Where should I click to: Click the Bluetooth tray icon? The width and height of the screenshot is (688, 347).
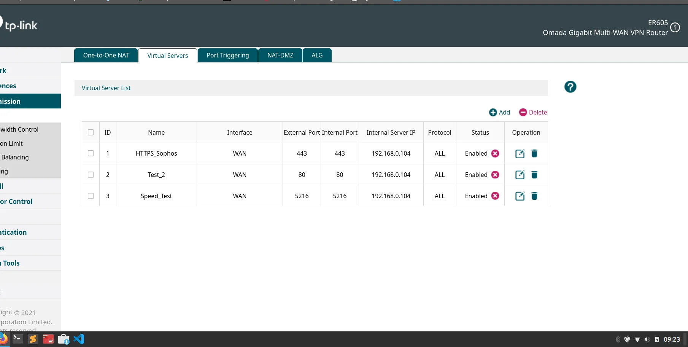[x=618, y=339]
